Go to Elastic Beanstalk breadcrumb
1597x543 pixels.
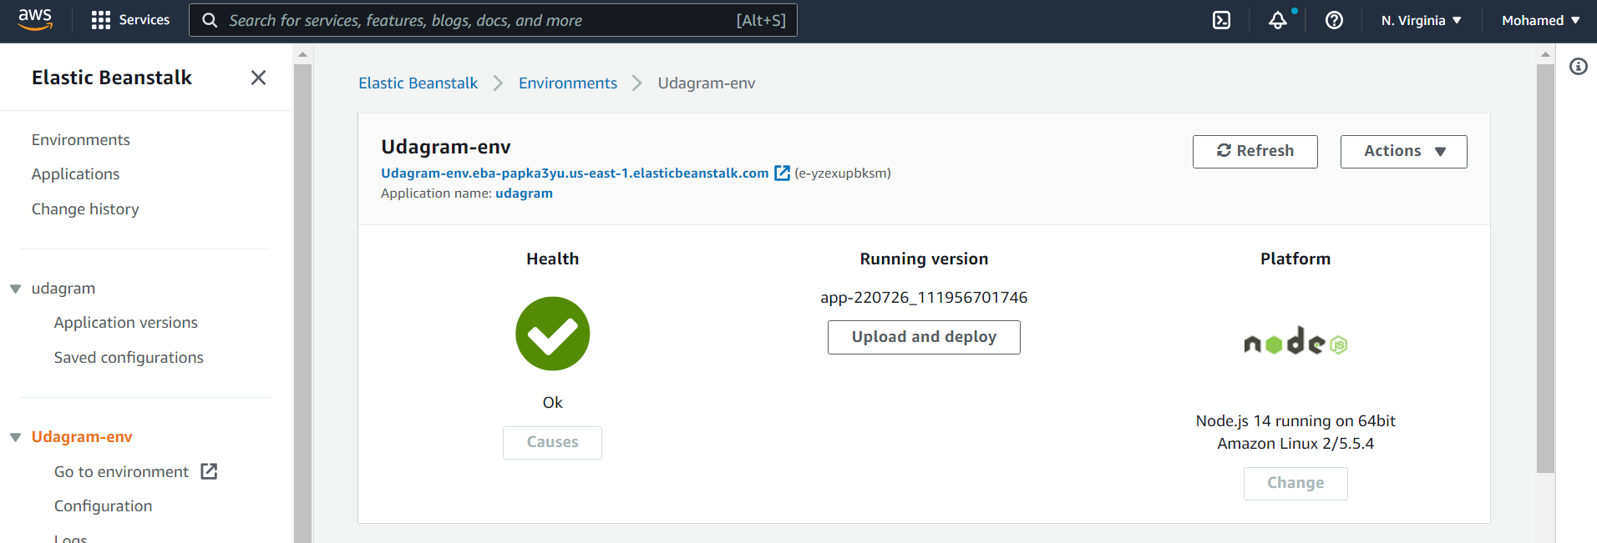coord(418,83)
